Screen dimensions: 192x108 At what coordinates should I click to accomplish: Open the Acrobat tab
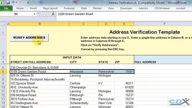click(x=181, y=8)
